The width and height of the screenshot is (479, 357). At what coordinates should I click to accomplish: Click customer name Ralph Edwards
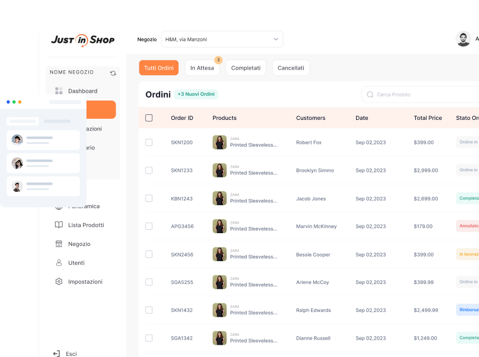click(x=313, y=310)
